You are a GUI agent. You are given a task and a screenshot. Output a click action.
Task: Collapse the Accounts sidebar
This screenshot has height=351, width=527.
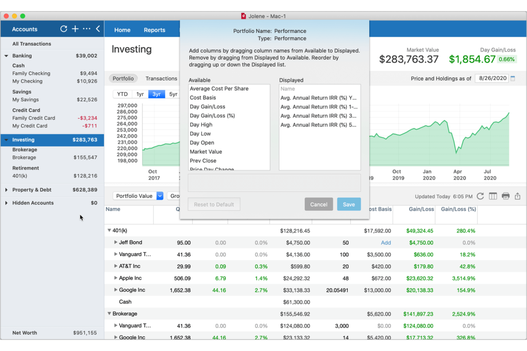(98, 29)
